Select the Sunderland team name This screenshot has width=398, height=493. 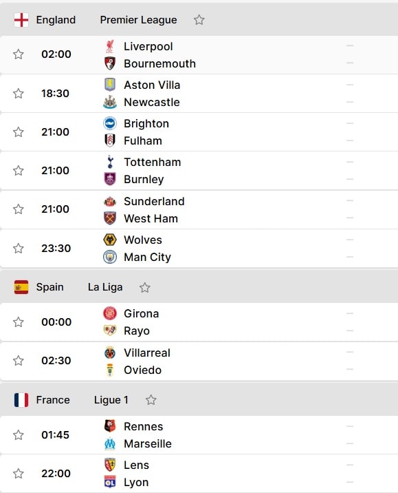click(x=154, y=201)
